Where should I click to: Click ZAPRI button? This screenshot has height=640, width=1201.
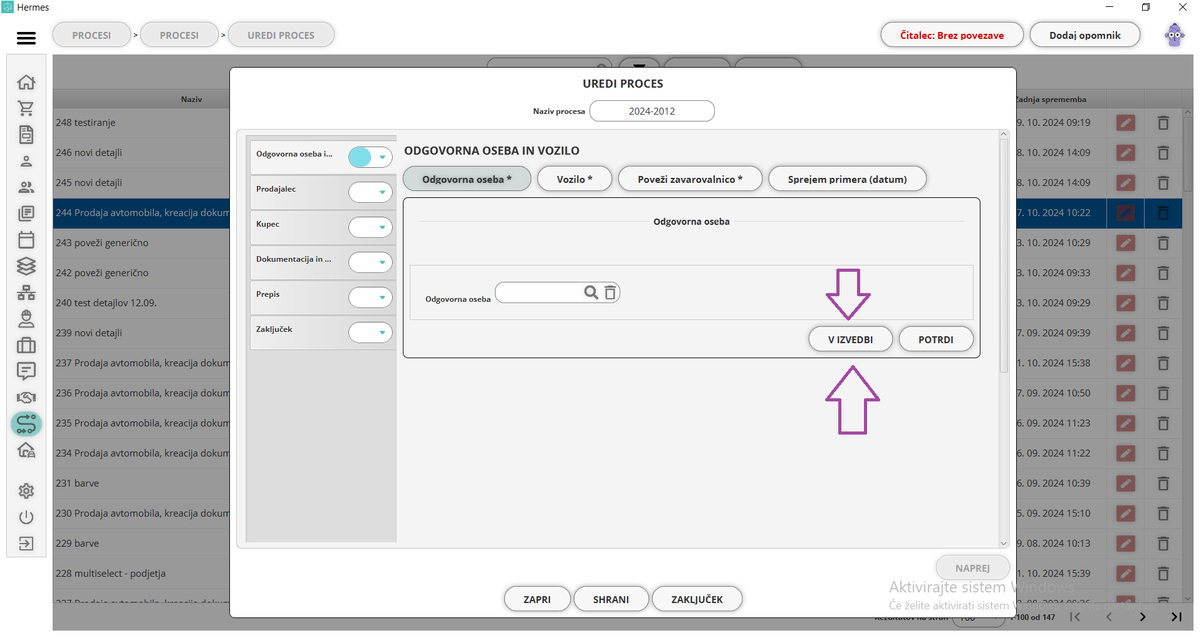point(537,599)
